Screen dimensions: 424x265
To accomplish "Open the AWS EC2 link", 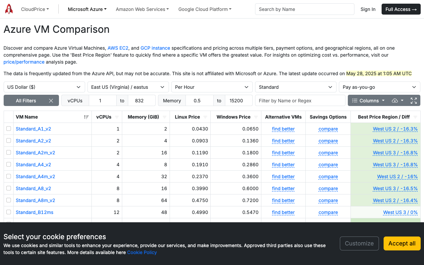I will 118,48.
